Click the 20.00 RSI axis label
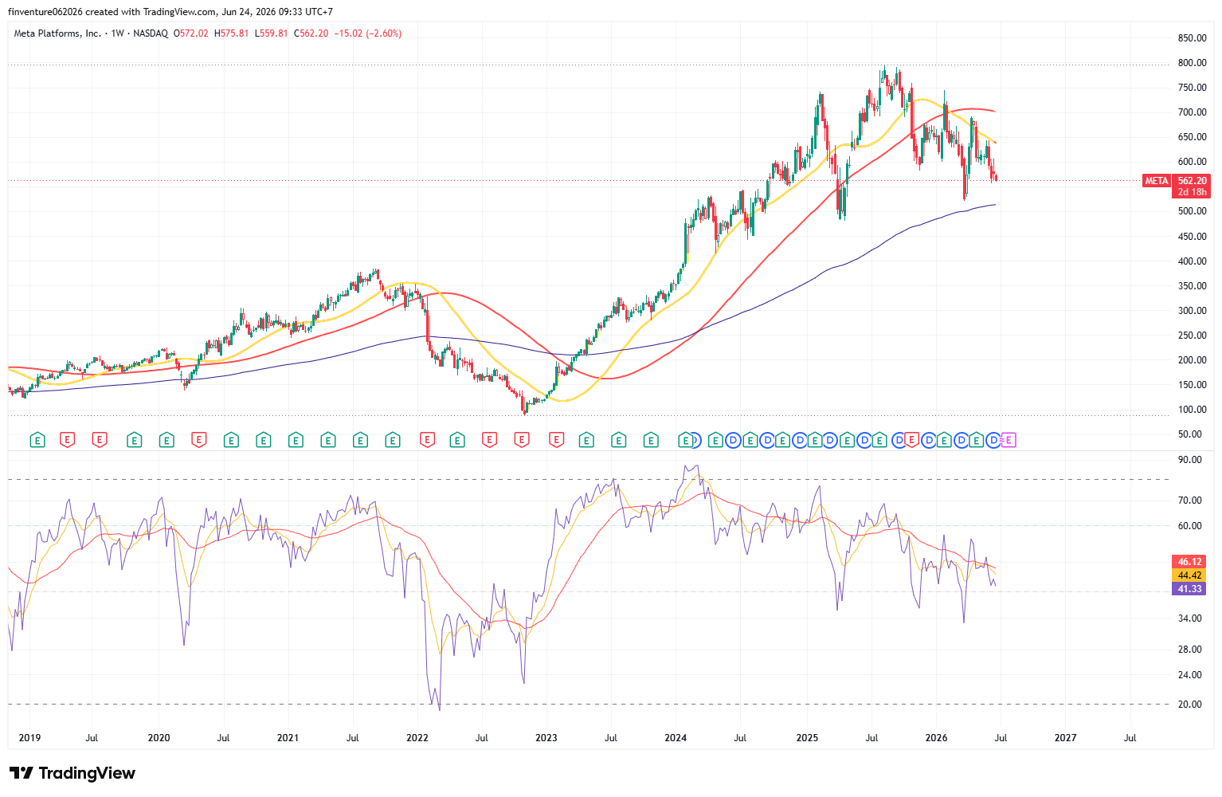The height and width of the screenshot is (797, 1222). [1189, 705]
